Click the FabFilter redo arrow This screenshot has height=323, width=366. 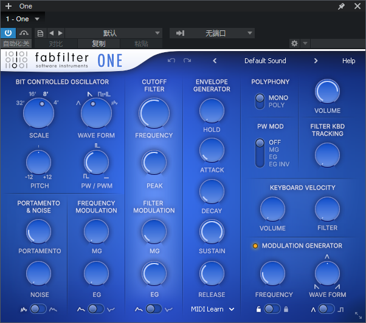point(187,61)
